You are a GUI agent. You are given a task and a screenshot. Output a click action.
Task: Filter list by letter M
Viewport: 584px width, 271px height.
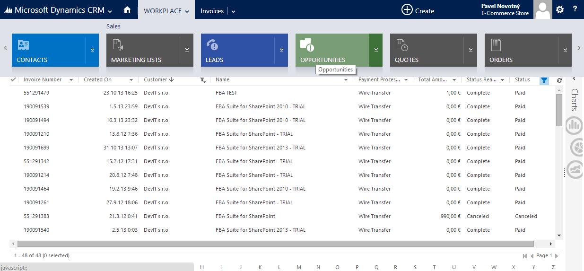pyautogui.click(x=299, y=267)
